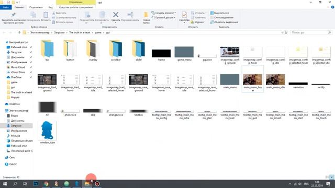Click Обратить выделение

click(x=224, y=22)
